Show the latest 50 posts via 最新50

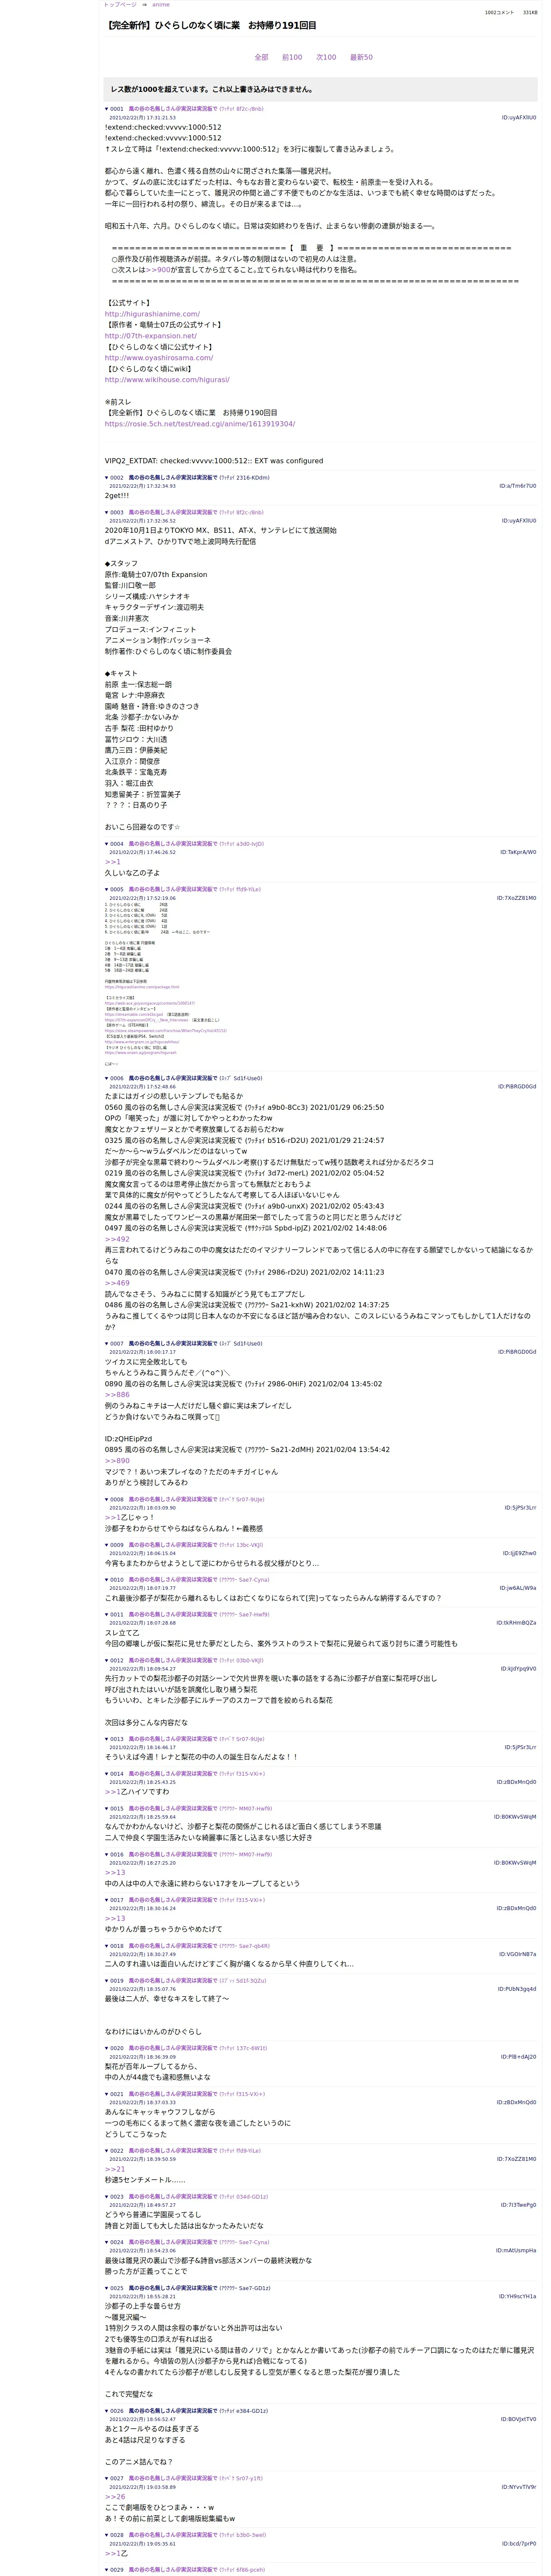[361, 57]
